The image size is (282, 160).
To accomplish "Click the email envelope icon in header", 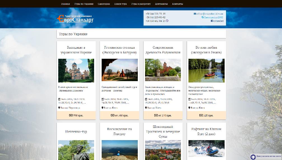I will [195, 14].
